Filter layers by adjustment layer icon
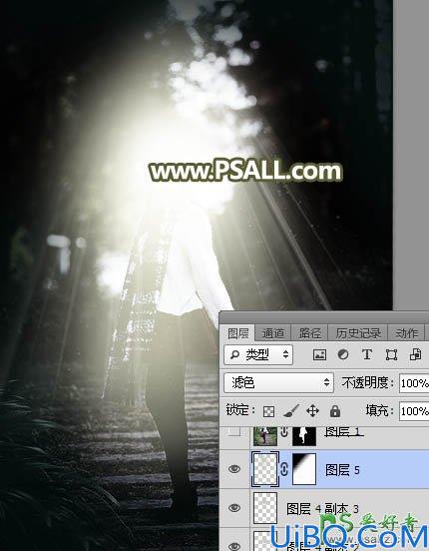The height and width of the screenshot is (551, 429). [343, 355]
